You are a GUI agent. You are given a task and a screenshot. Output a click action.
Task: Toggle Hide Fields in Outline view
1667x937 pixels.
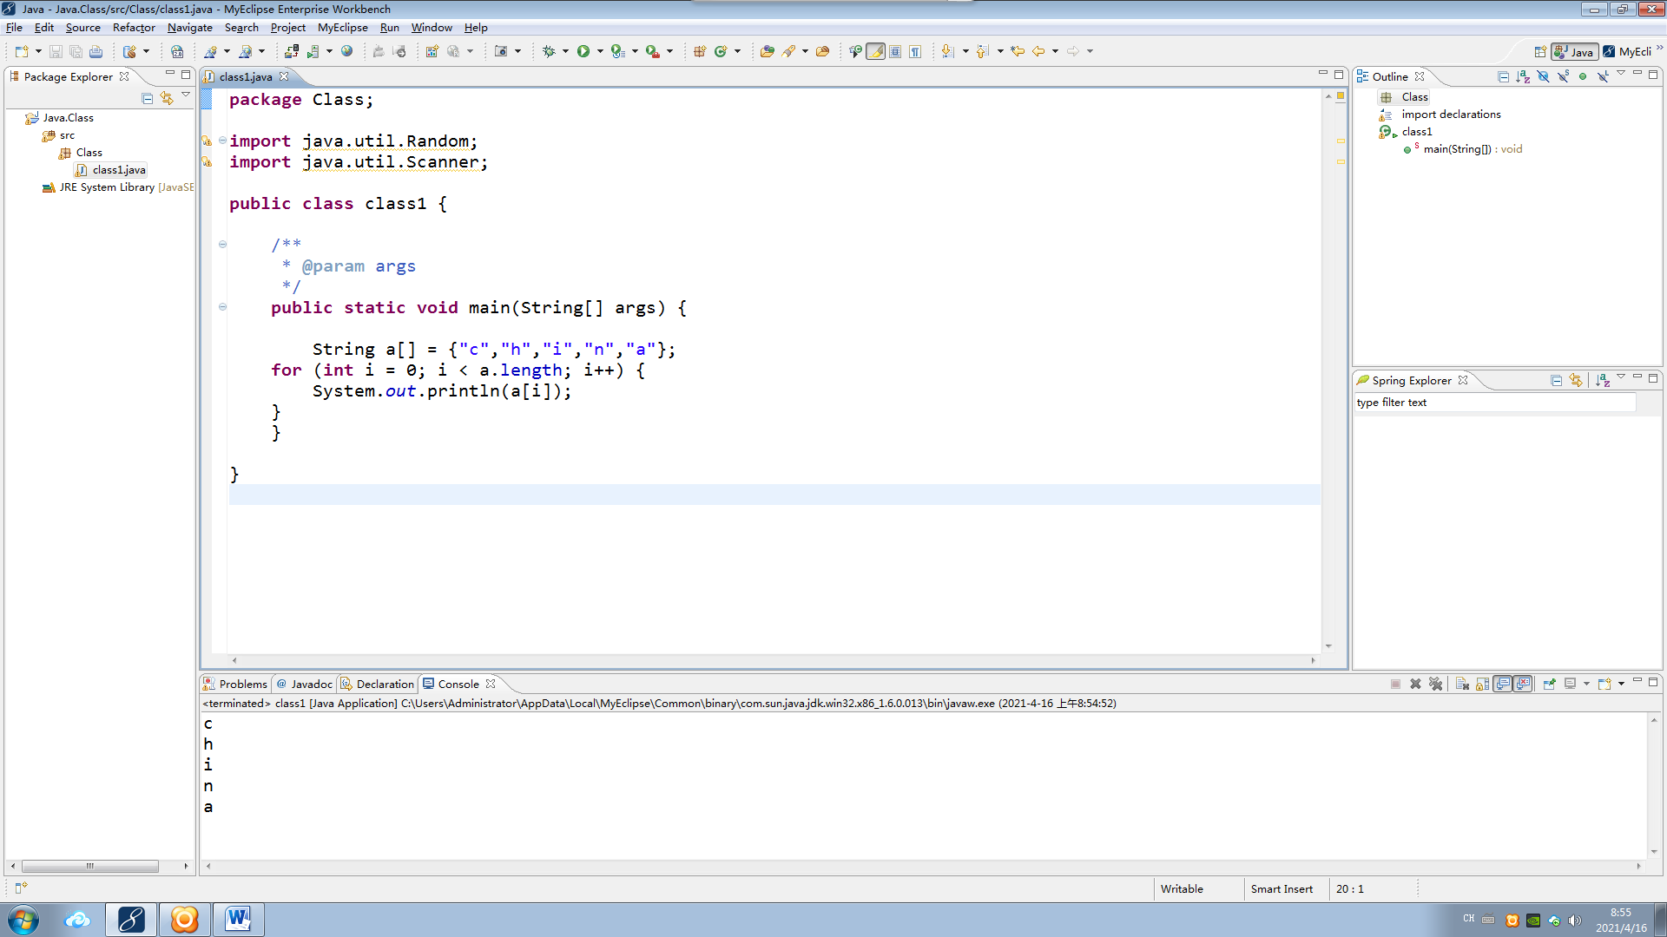click(x=1543, y=76)
